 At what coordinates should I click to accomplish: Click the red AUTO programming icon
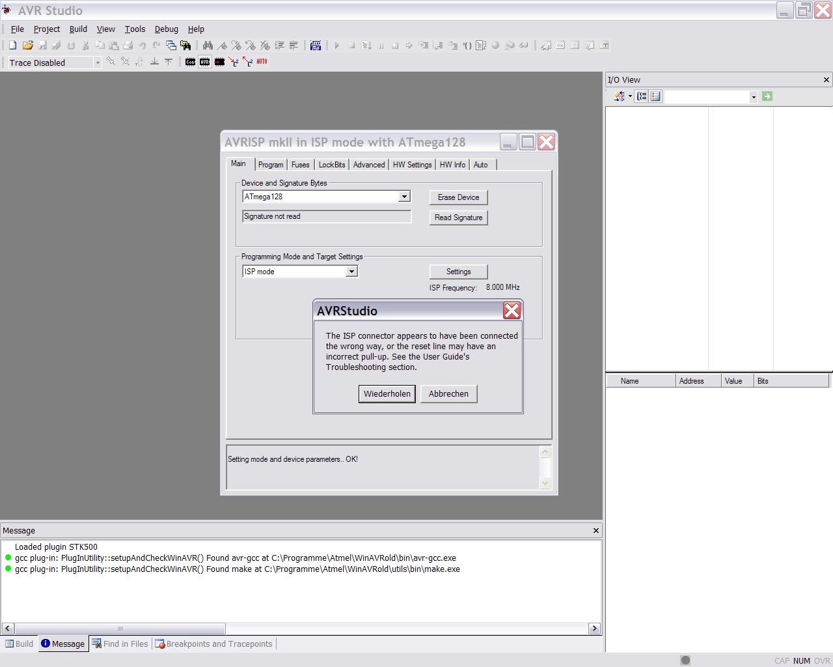pos(262,61)
